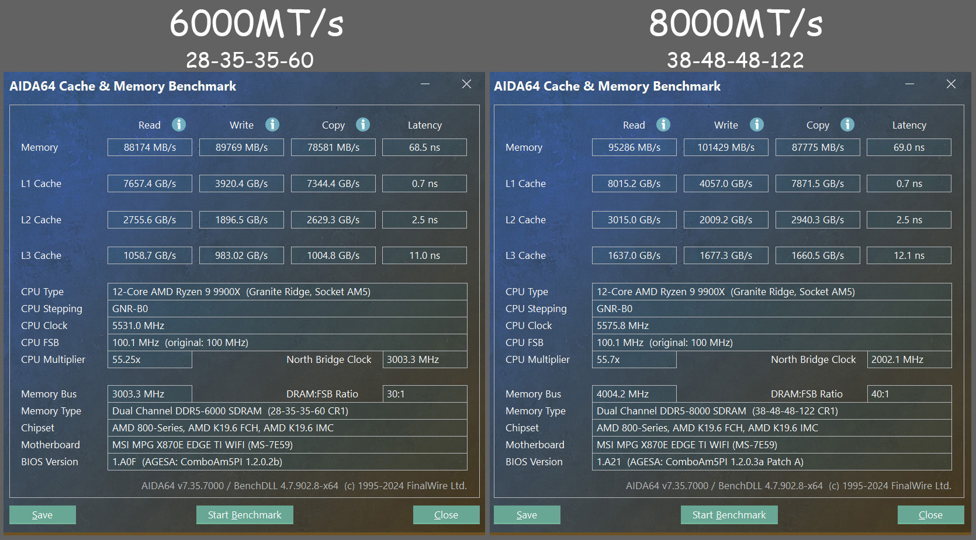
Task: Select L3 Cache copy 1660.5 GB/s
Action: (x=818, y=255)
